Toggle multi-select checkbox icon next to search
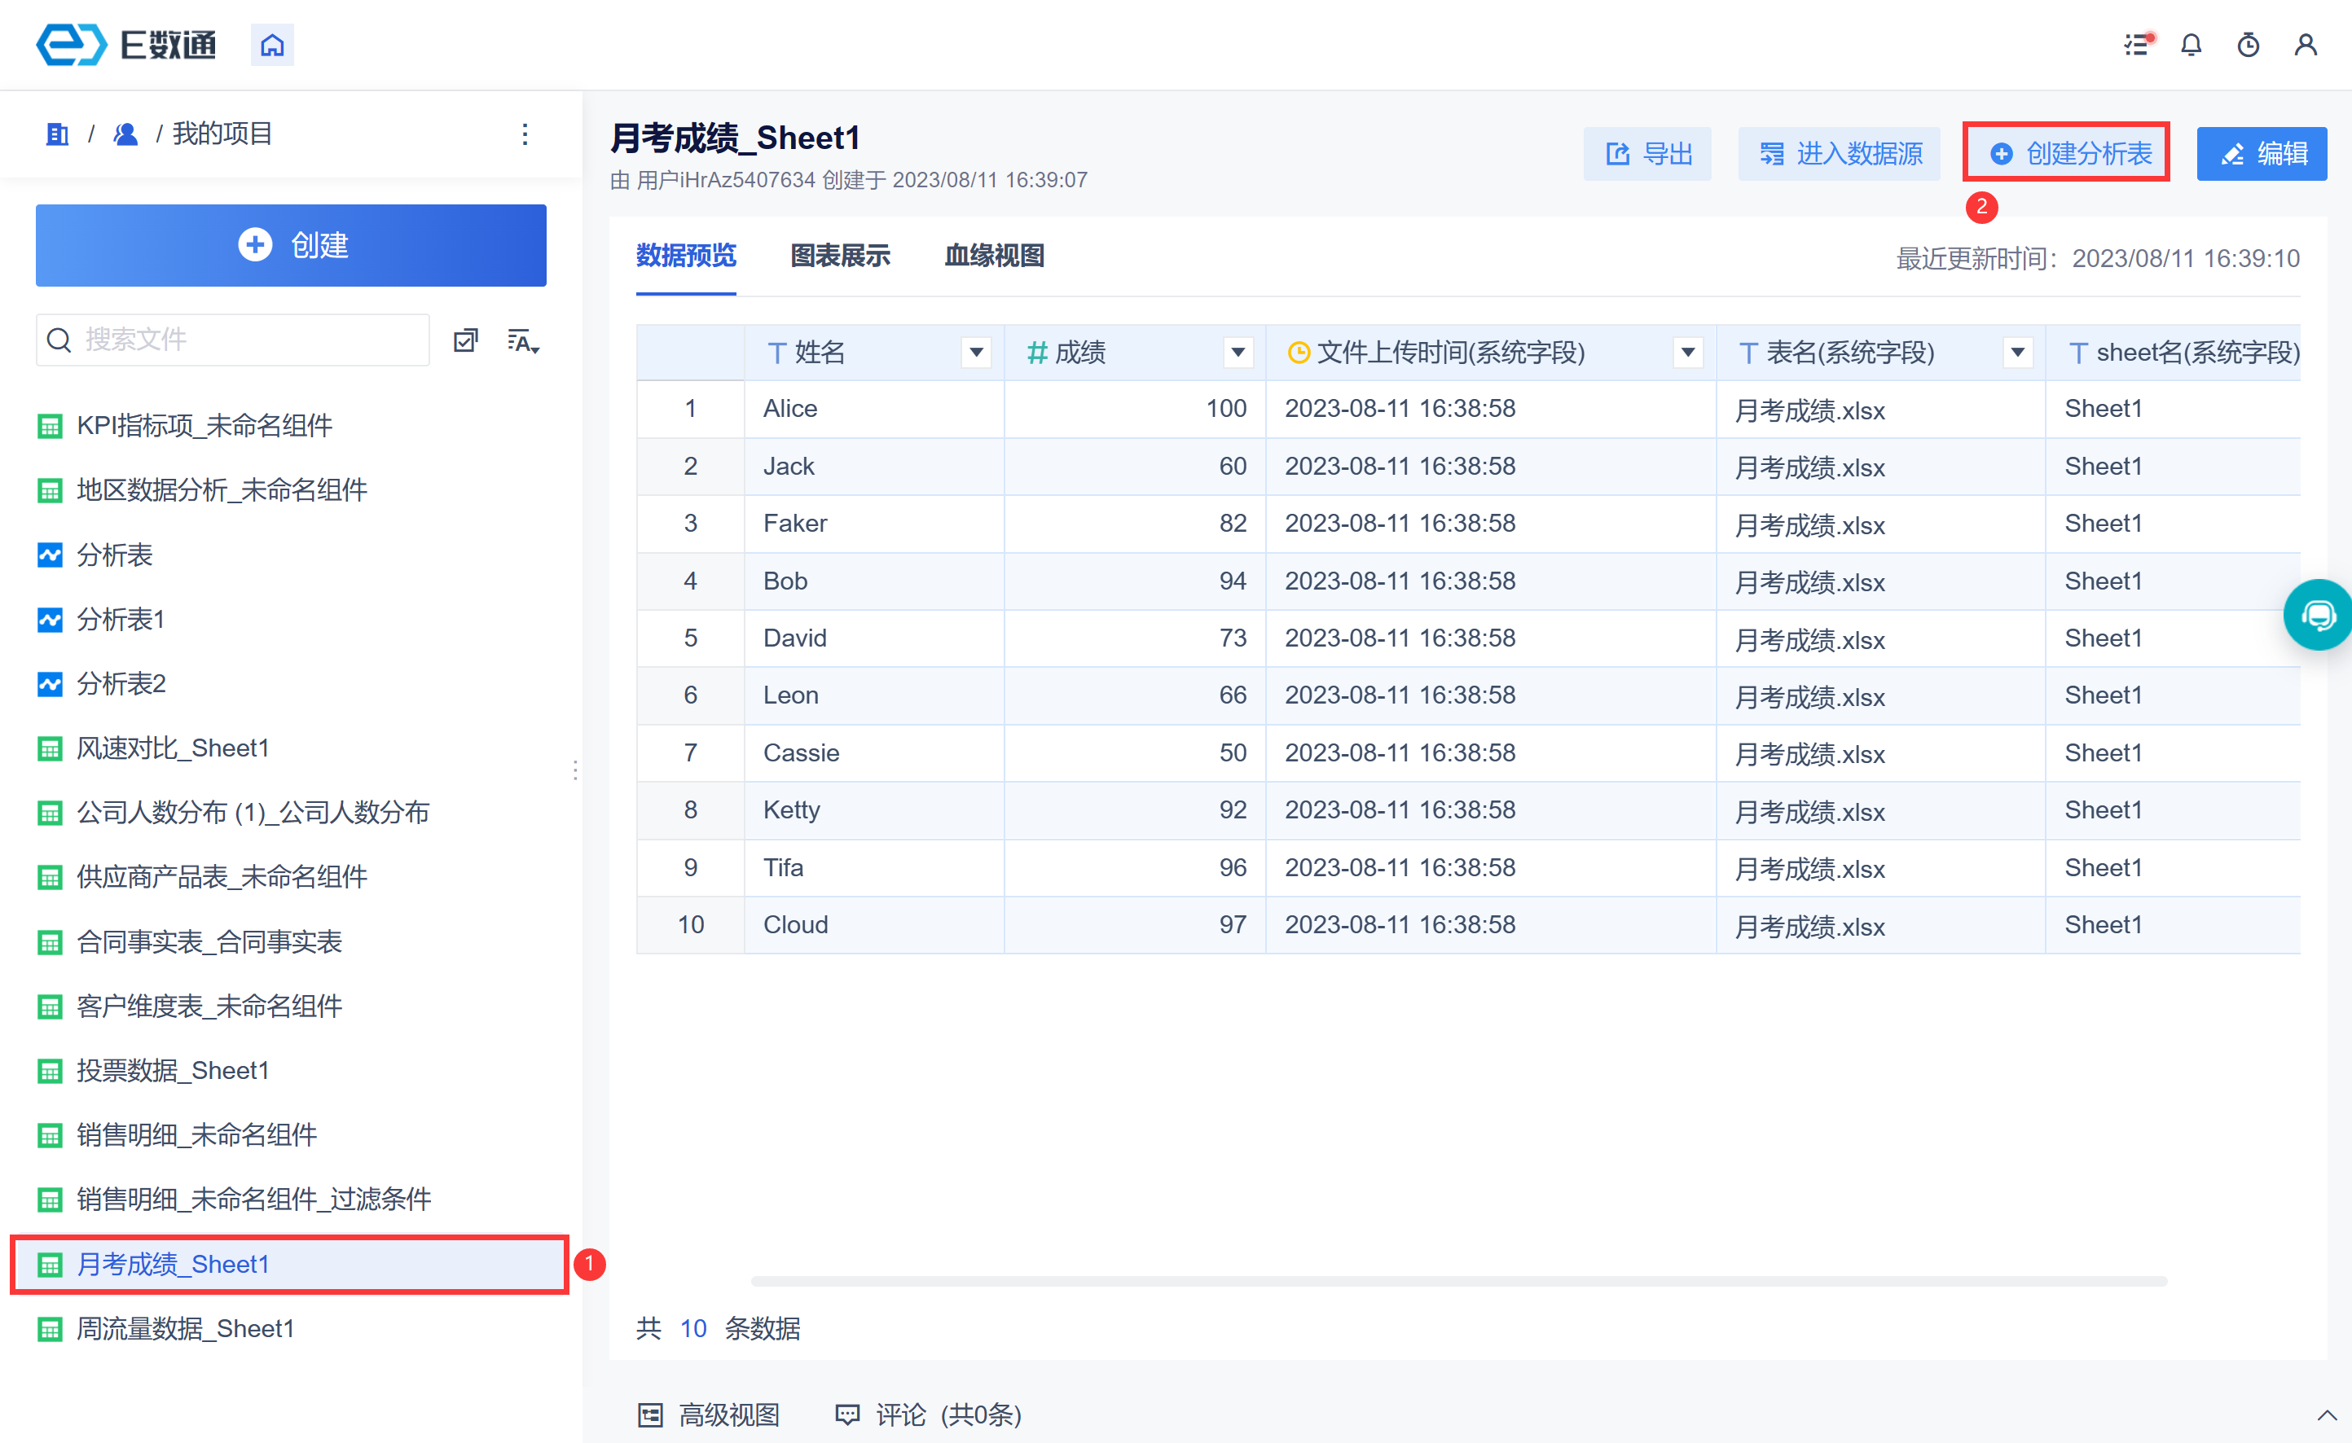This screenshot has height=1443, width=2352. pos(465,340)
